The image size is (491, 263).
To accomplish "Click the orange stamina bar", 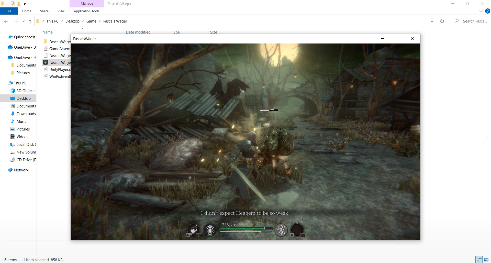I will click(x=245, y=232).
